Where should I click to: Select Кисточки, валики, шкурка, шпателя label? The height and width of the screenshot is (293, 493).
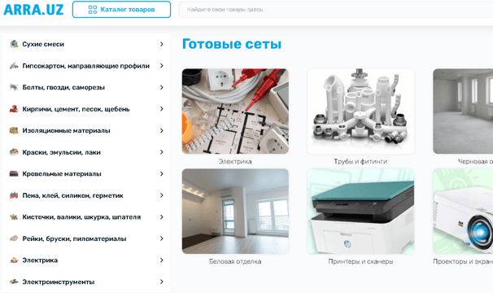click(x=81, y=216)
